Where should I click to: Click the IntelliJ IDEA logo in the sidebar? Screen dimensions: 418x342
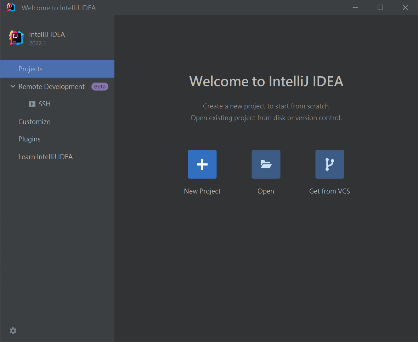click(x=16, y=38)
